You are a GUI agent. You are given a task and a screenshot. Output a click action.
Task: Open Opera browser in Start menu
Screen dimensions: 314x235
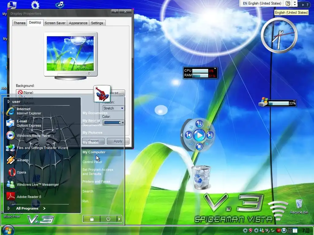coord(42,172)
